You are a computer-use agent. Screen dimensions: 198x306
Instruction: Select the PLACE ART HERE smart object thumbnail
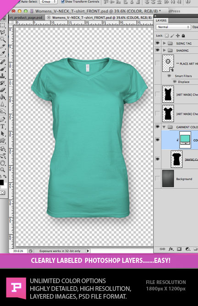[x=168, y=63]
